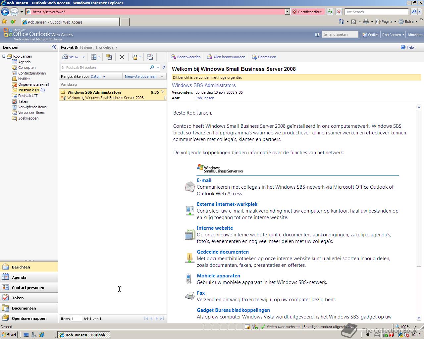Screen dimensions: 424x339
Task: Open the Windows Start menu
Action: click(x=9, y=335)
